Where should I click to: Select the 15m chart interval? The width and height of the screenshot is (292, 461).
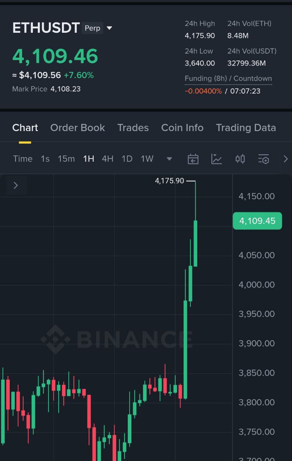(66, 159)
